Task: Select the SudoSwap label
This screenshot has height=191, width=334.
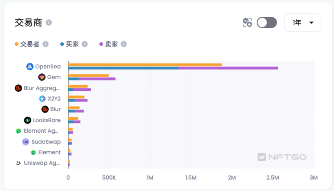Action: tap(46, 142)
